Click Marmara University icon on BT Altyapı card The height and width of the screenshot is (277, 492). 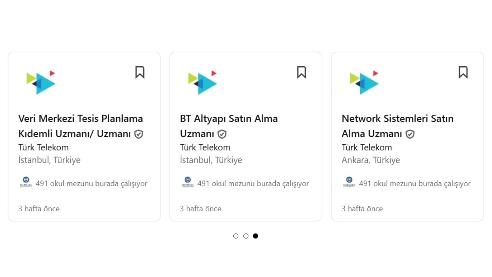click(x=188, y=182)
